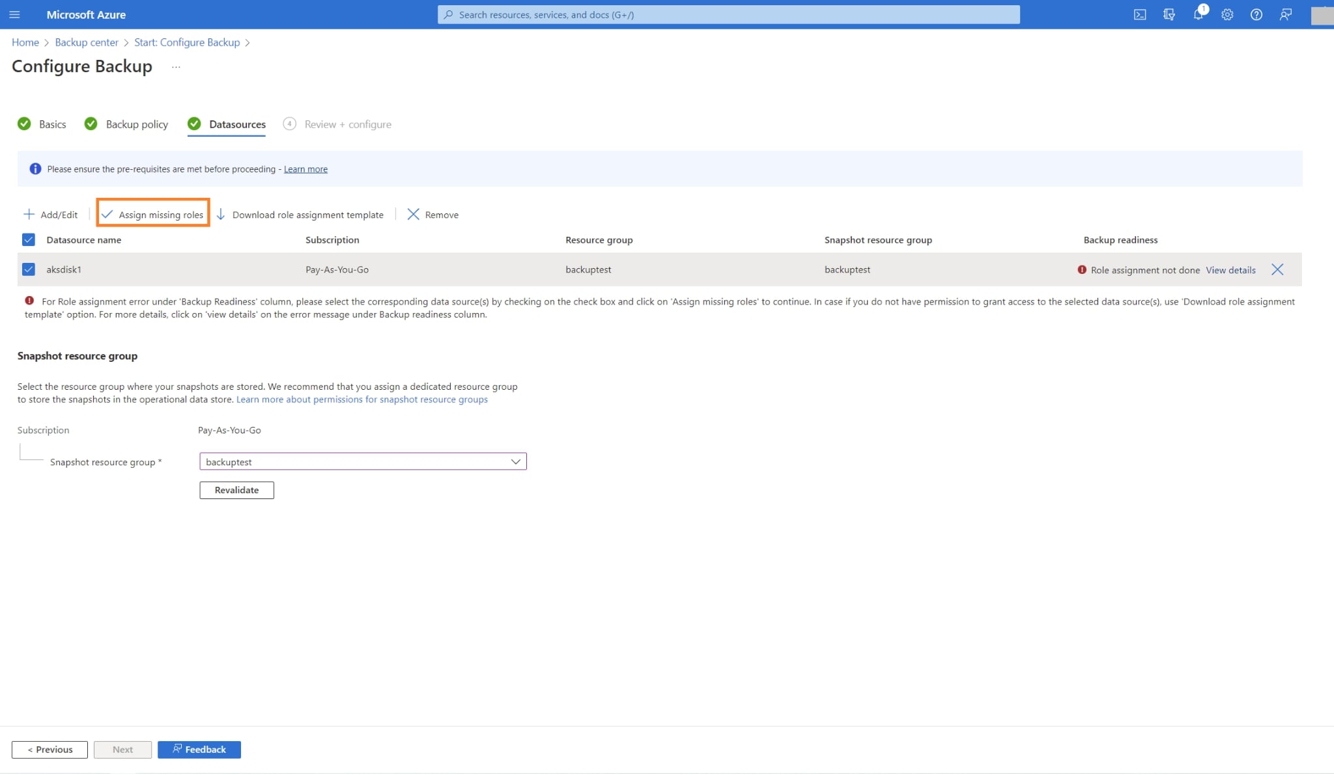
Task: Open View details link for aksdisk1
Action: click(1230, 269)
